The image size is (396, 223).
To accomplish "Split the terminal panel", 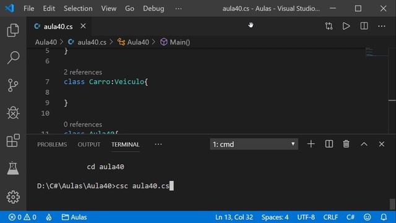I will [x=329, y=144].
